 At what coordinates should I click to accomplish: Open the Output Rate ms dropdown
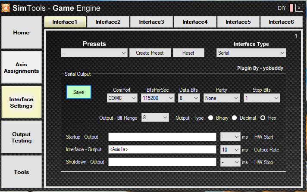[230, 149]
